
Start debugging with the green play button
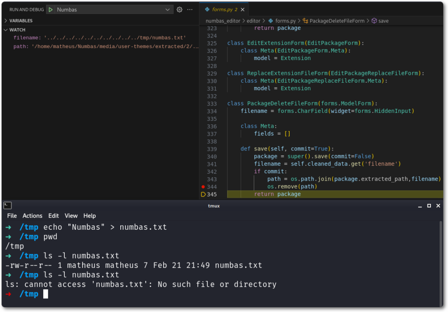51,10
